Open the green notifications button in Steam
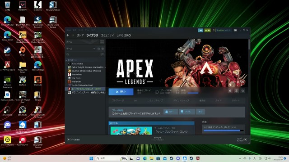The height and width of the screenshot is (162, 289). point(207,30)
